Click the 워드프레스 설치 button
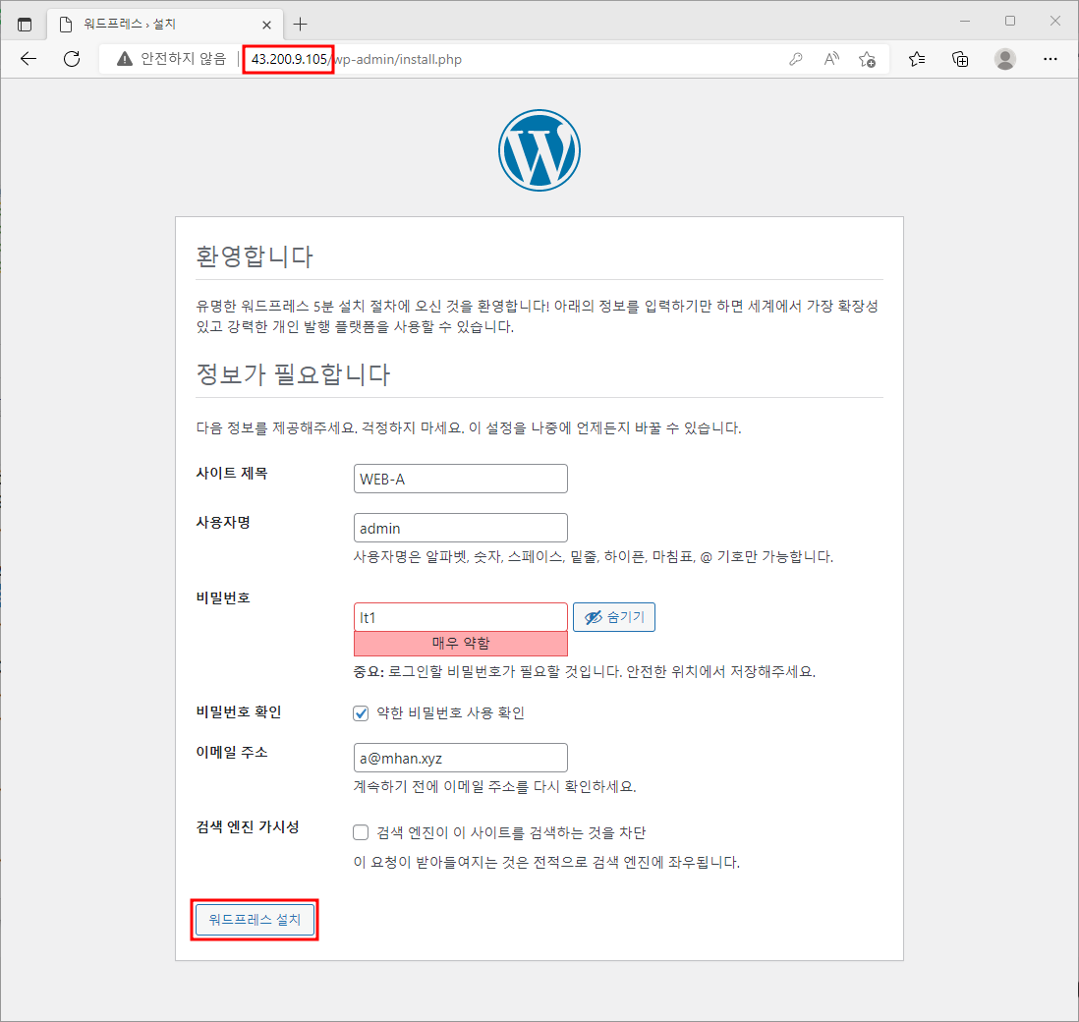Viewport: 1079px width, 1022px height. 255,920
